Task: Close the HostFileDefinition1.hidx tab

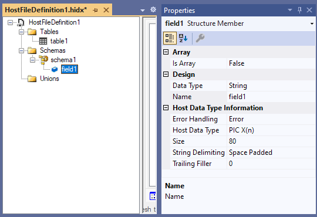Action: pos(106,10)
